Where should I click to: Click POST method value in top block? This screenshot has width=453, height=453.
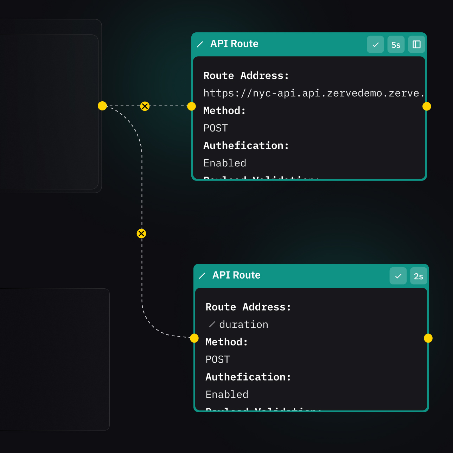coord(216,128)
